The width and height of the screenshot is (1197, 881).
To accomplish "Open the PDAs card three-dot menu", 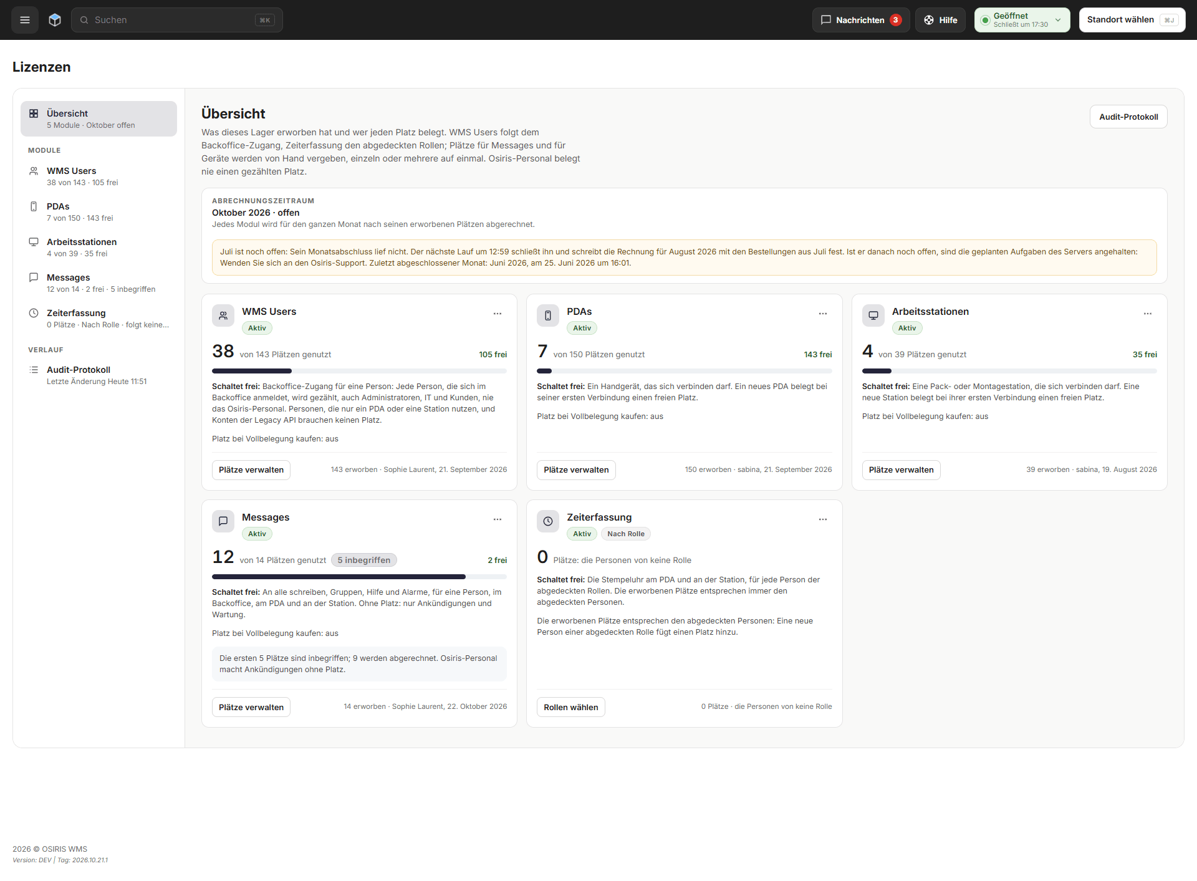I will coord(823,314).
